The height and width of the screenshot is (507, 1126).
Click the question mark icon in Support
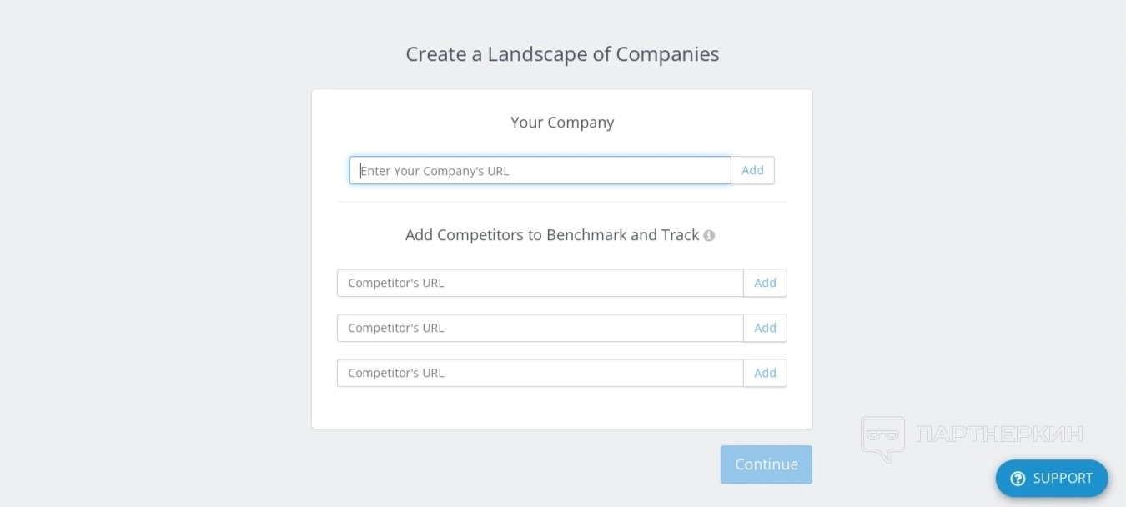click(1018, 479)
